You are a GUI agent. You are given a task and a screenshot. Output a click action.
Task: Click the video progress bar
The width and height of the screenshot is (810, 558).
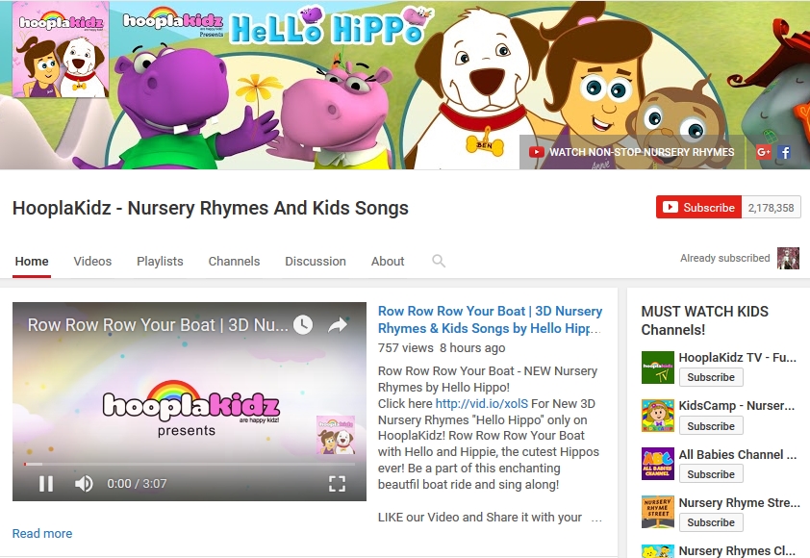(x=190, y=464)
